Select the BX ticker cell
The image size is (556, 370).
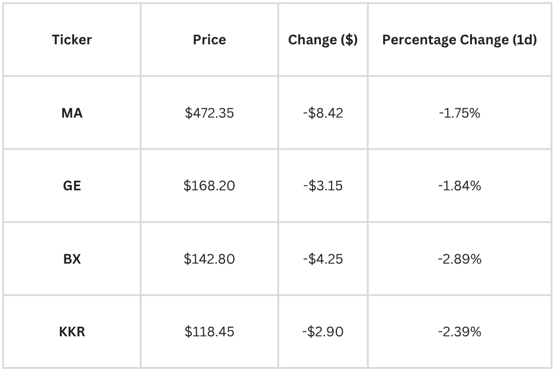coord(72,259)
